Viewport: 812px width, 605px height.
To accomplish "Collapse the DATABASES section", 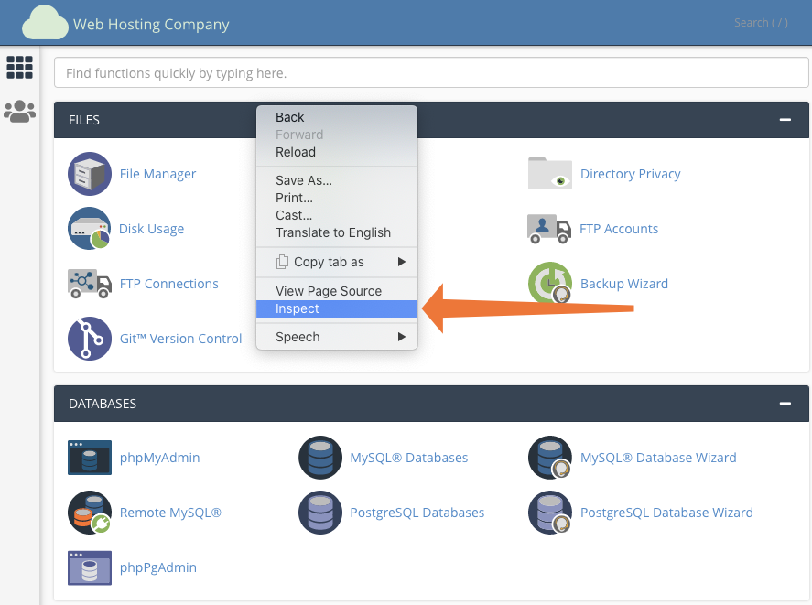I will [785, 404].
